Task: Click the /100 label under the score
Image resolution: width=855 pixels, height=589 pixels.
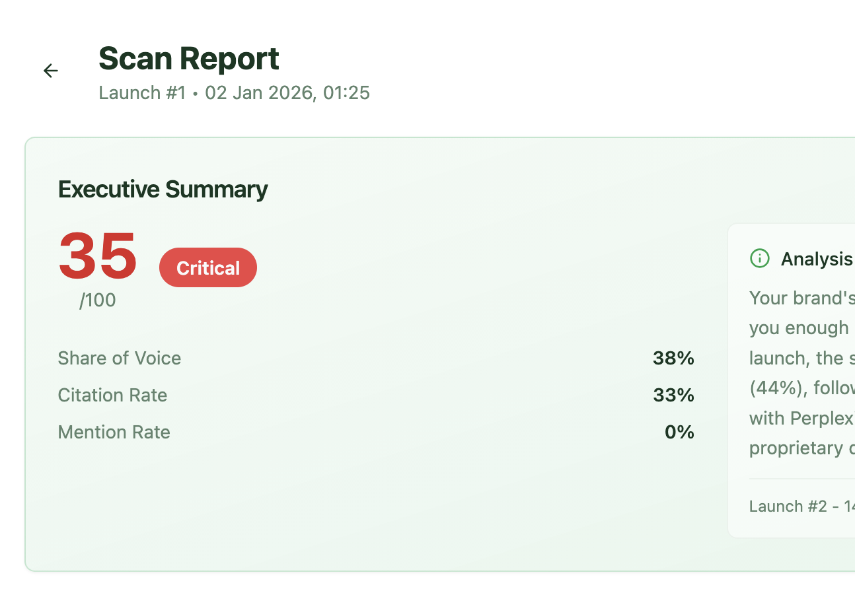Action: (96, 300)
